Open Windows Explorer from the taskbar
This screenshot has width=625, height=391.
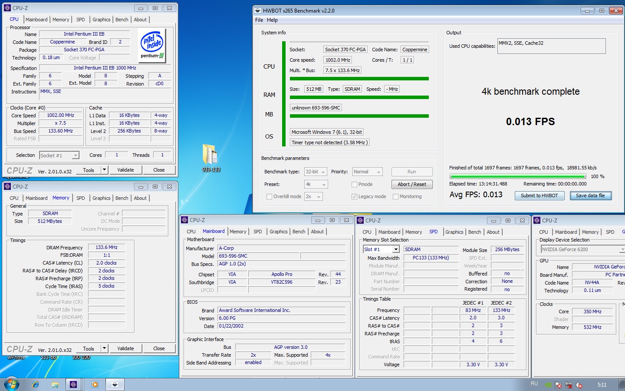coord(55,384)
